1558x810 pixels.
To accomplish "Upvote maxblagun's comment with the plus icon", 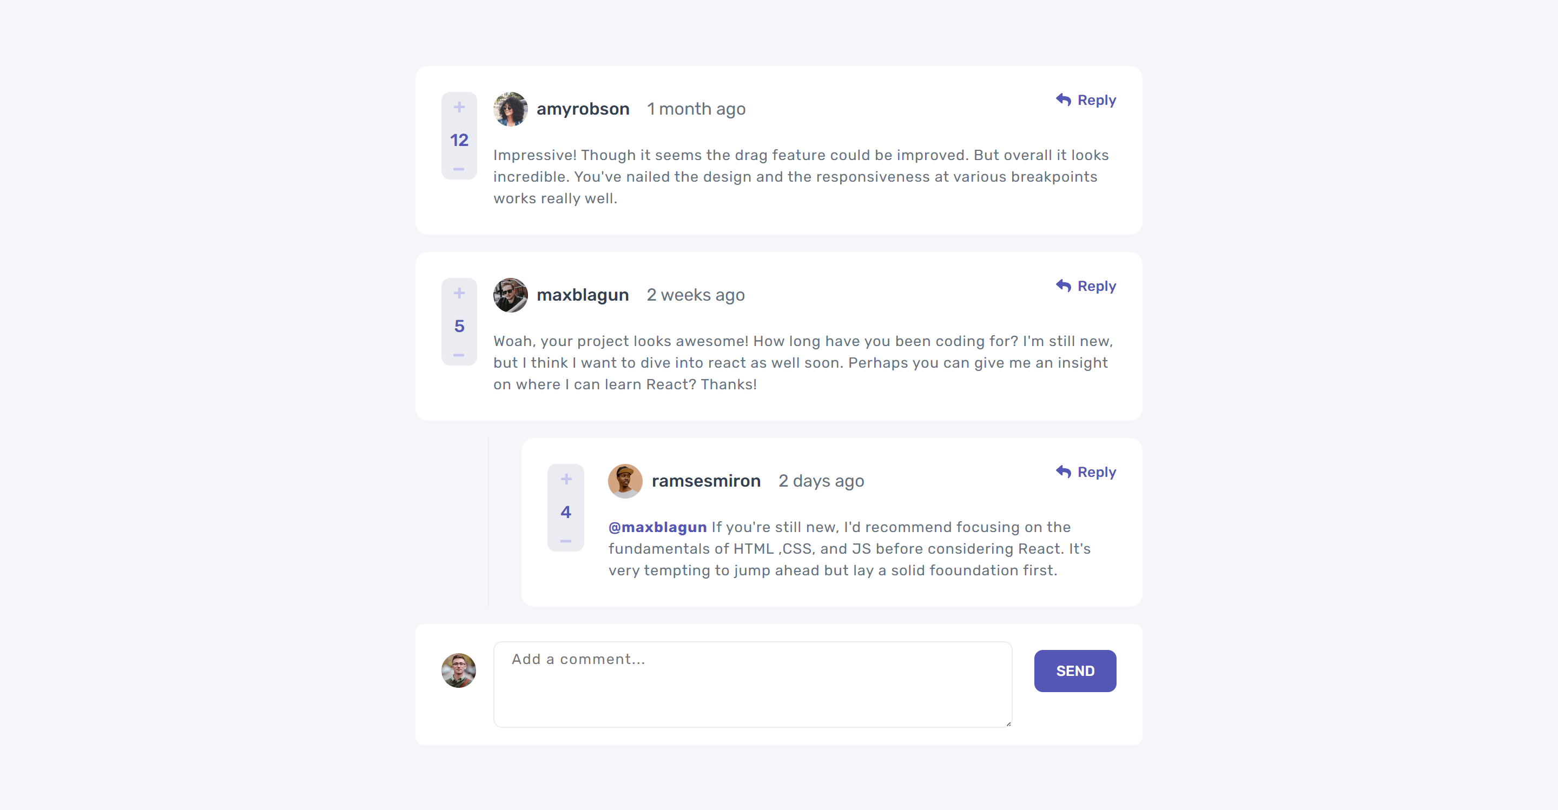I will click(x=459, y=293).
